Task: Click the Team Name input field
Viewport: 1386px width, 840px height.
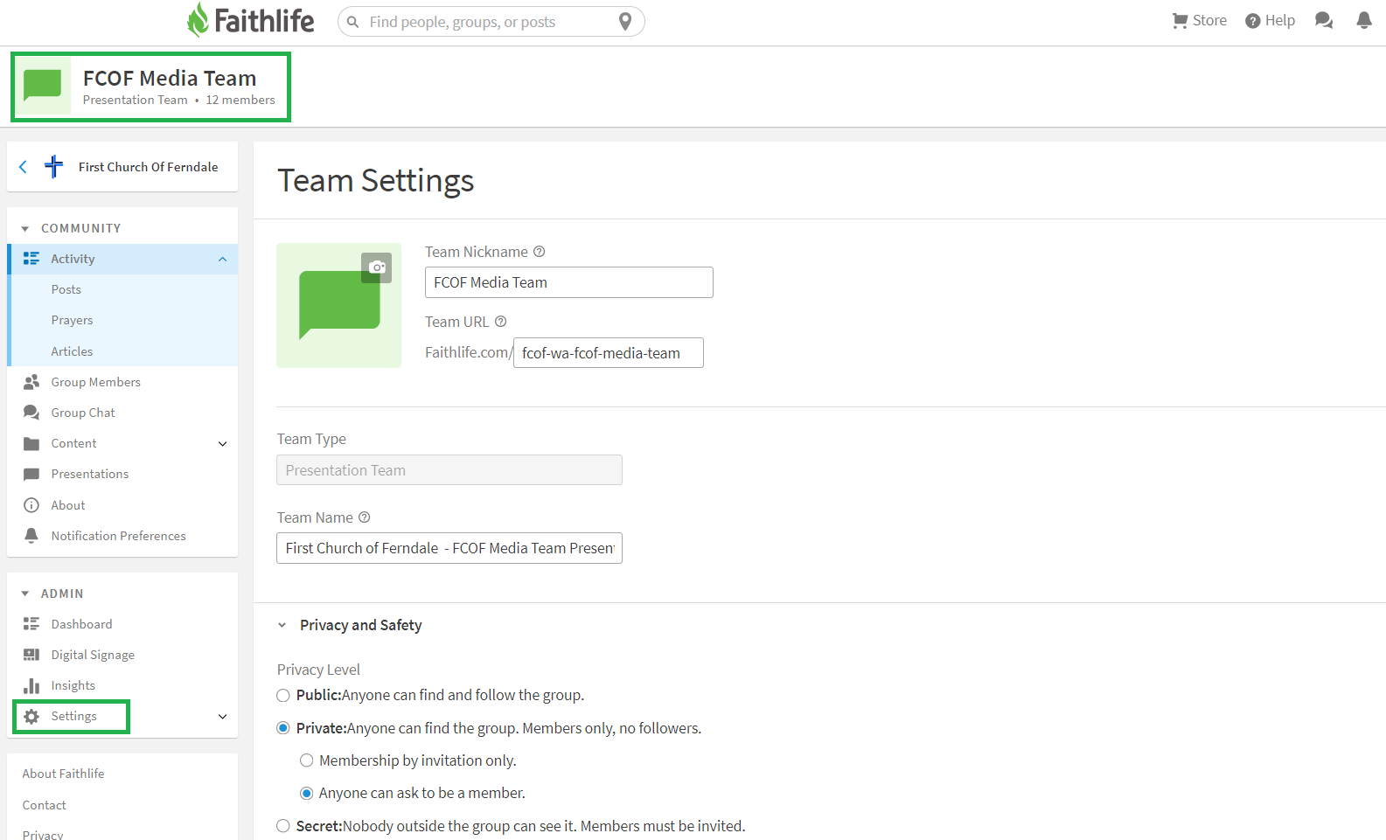Action: [449, 548]
